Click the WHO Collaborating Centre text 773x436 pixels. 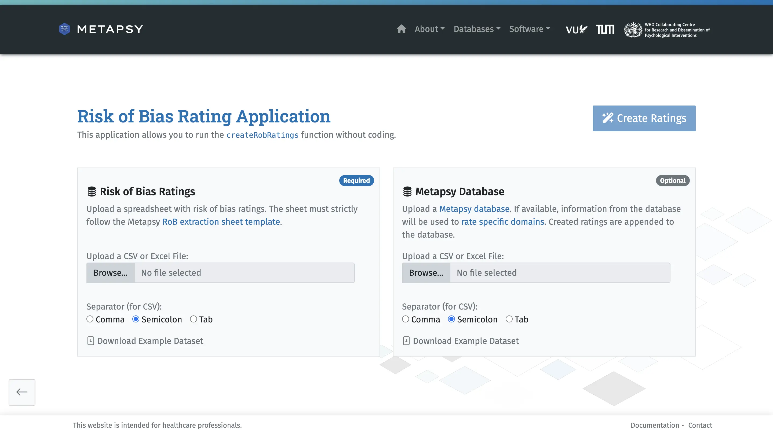pyautogui.click(x=677, y=30)
